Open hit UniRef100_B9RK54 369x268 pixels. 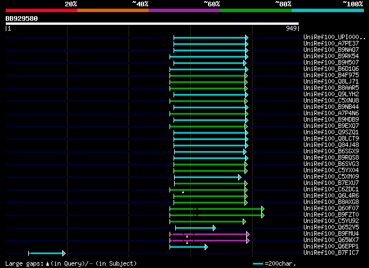[x=331, y=56]
